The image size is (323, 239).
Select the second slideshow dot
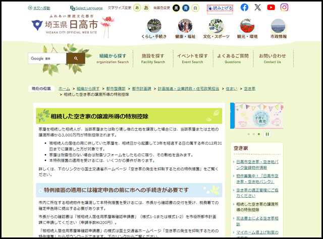tap(253, 134)
